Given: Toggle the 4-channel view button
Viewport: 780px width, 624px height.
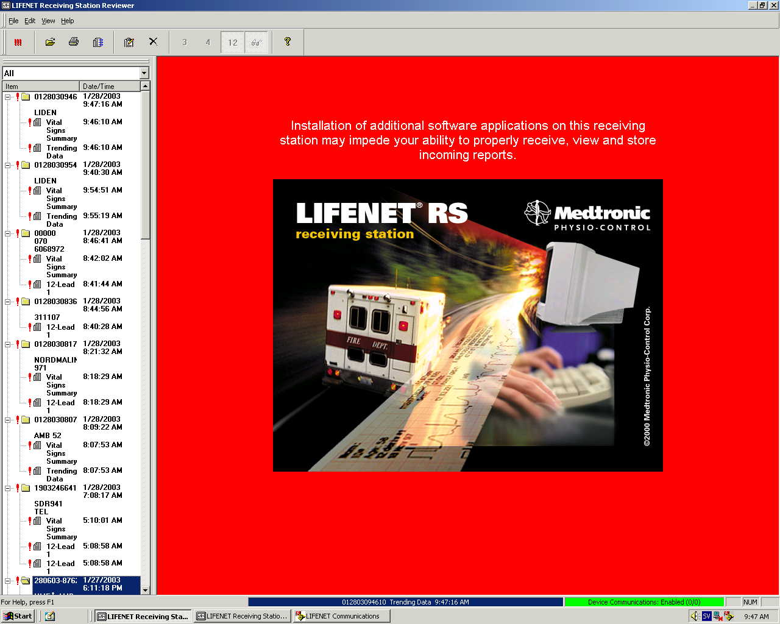Looking at the screenshot, I should (x=208, y=42).
